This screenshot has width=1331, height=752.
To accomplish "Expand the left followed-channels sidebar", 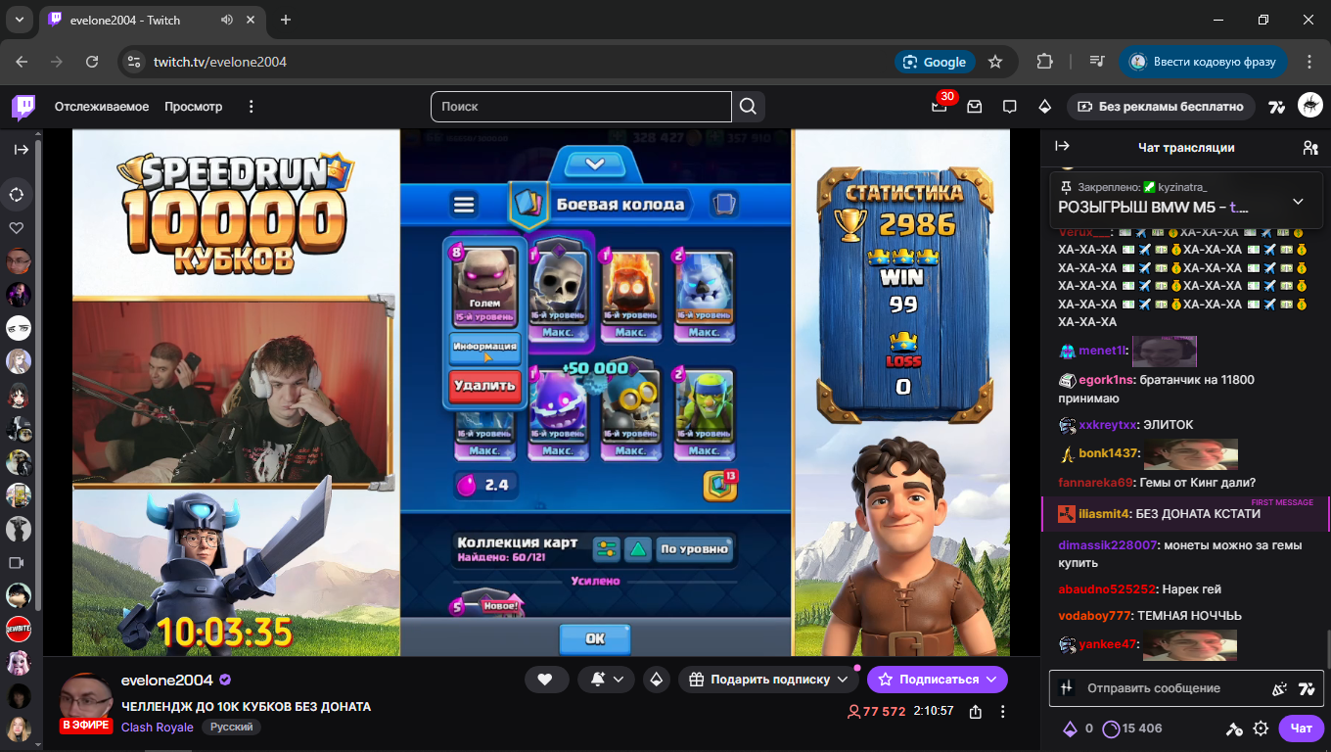I will coord(21,150).
